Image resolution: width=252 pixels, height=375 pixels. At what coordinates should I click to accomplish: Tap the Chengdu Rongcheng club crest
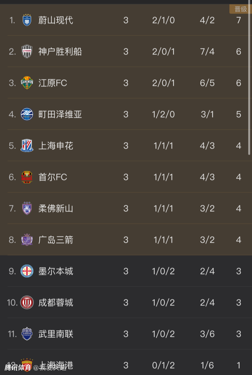click(x=27, y=302)
